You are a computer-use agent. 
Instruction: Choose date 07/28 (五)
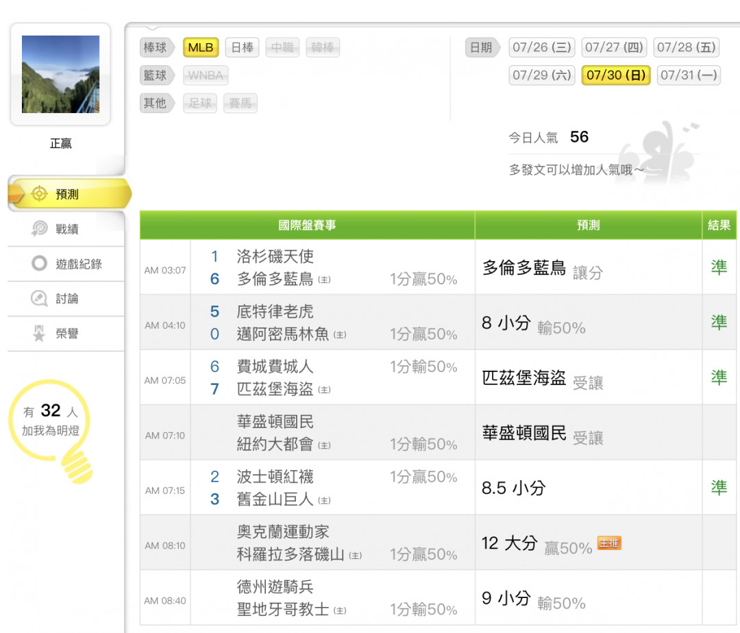coord(686,48)
